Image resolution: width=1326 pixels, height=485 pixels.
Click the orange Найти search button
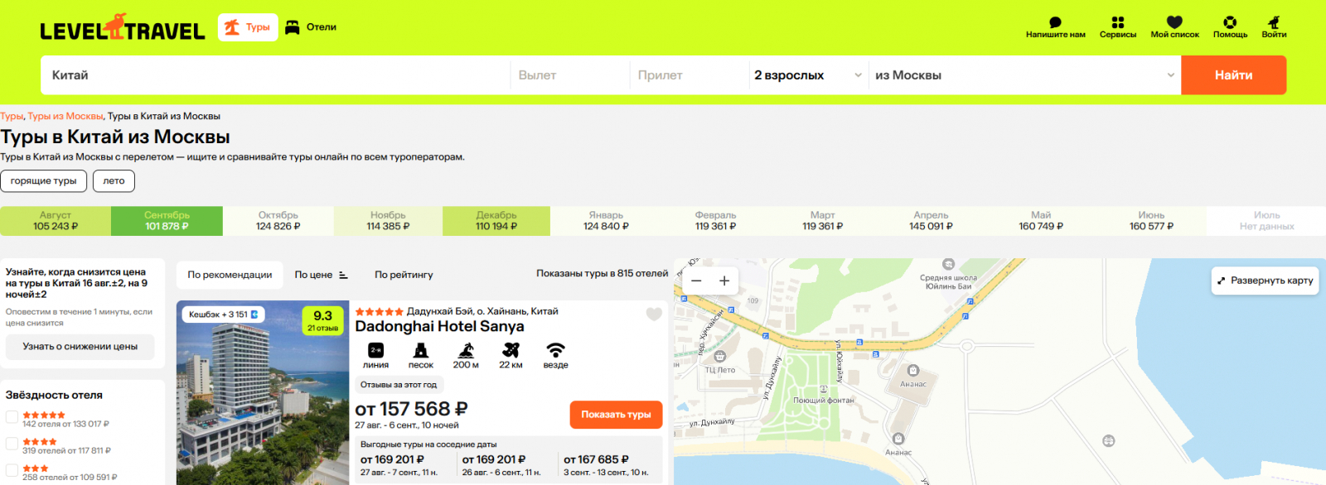[x=1233, y=75]
